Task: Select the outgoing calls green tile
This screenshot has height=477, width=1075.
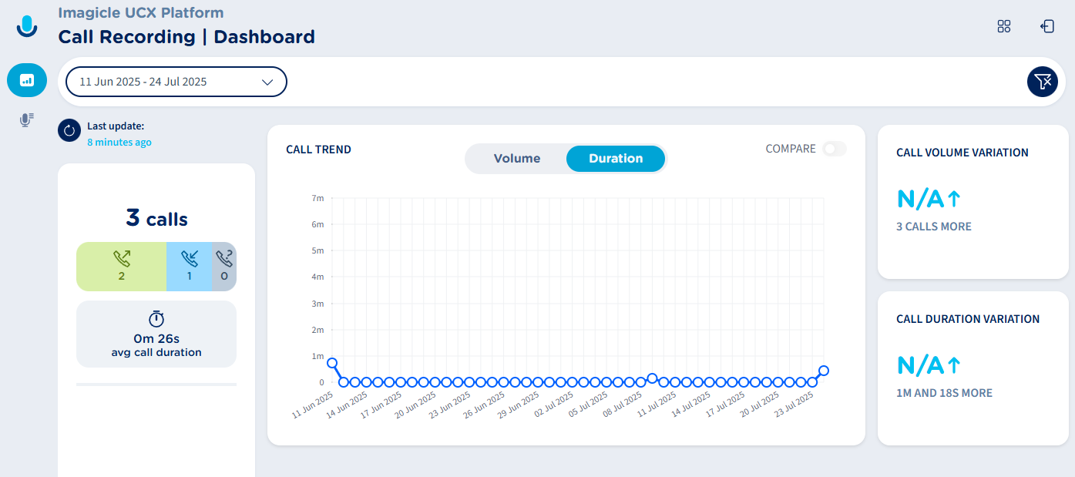Action: coord(121,267)
